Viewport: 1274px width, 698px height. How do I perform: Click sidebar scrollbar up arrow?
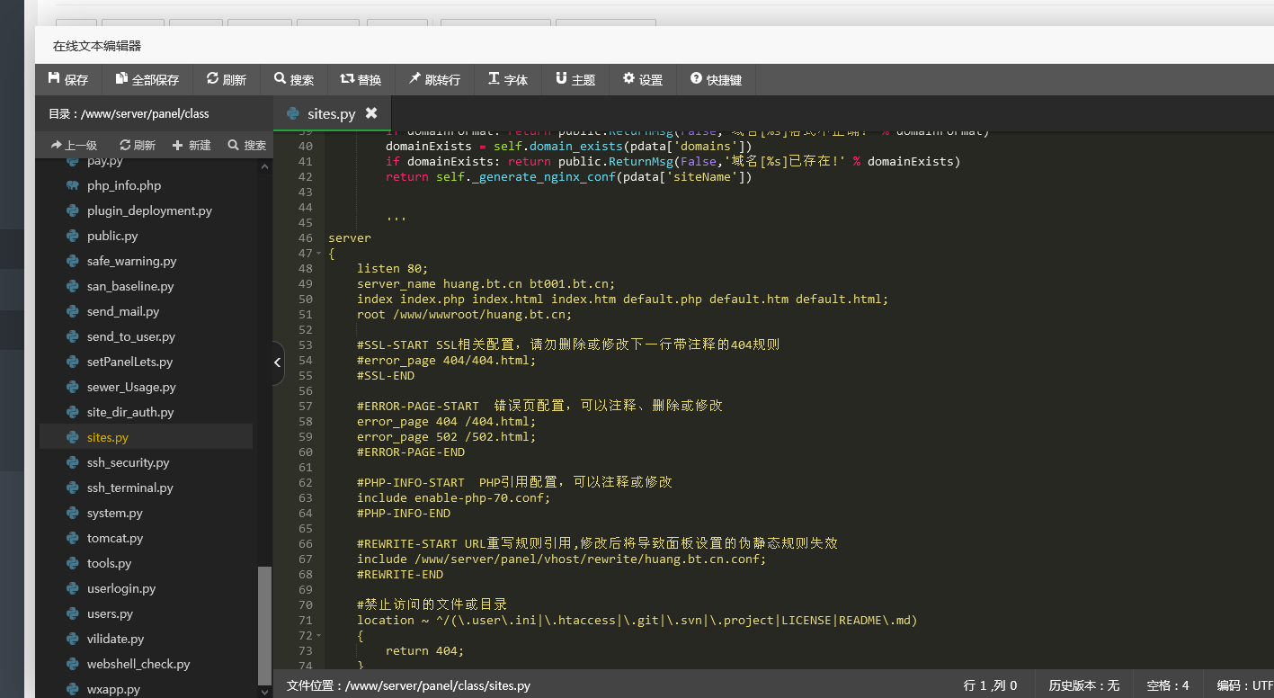coord(264,166)
